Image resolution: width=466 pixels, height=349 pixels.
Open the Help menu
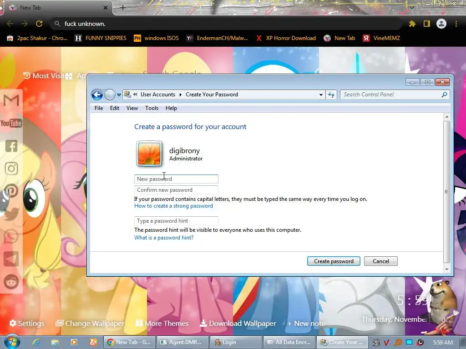pyautogui.click(x=171, y=108)
